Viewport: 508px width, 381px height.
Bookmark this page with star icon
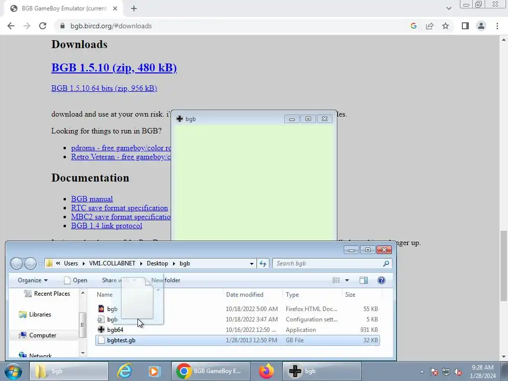[x=445, y=26]
